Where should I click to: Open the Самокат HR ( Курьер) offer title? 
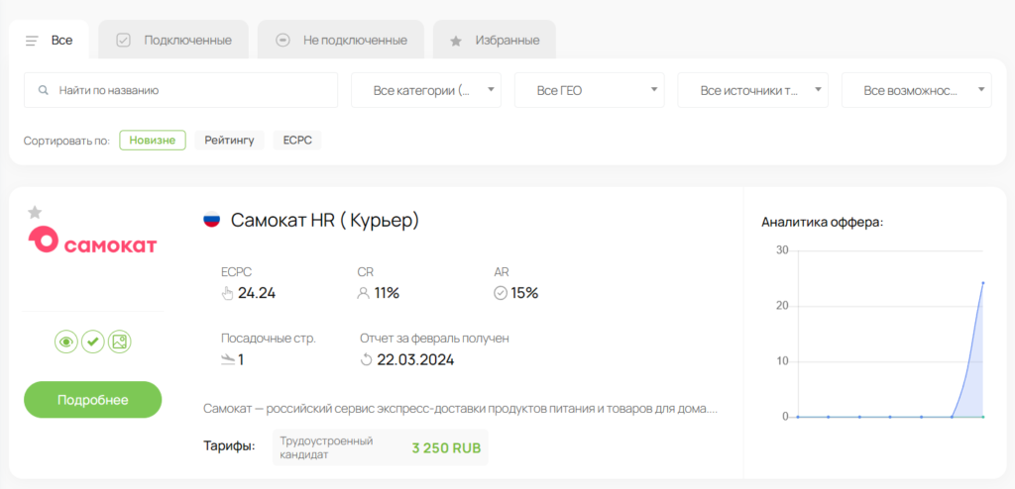pos(325,221)
